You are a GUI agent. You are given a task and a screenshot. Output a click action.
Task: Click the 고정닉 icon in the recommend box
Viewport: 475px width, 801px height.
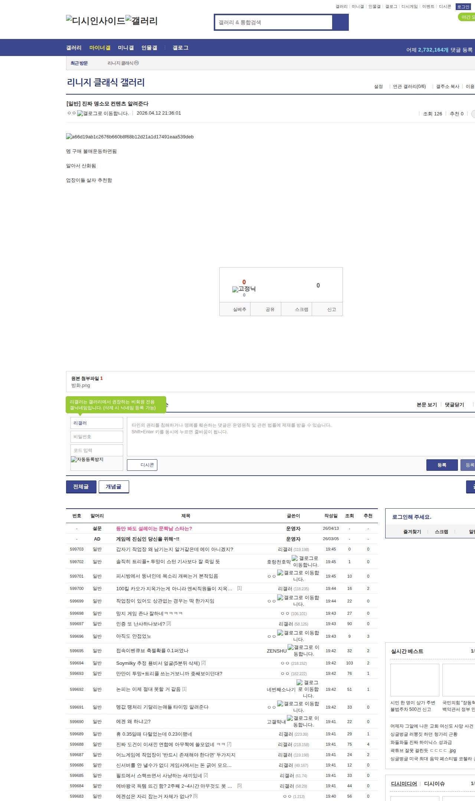[244, 289]
